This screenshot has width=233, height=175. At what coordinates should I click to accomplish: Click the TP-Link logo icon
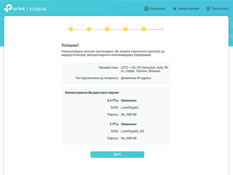point(8,8)
